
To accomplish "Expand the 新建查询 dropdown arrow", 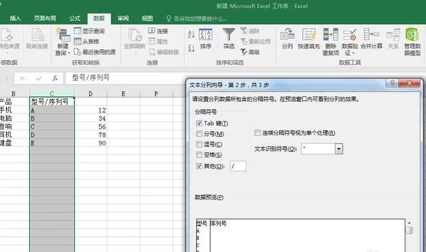I will (69, 53).
